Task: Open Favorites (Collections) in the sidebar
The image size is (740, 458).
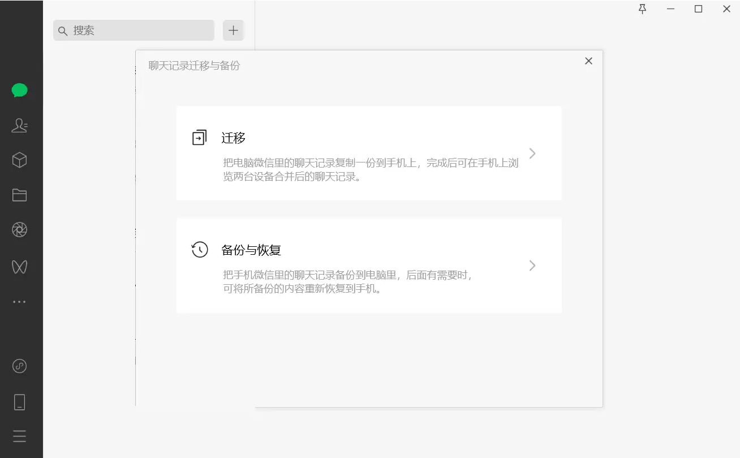Action: 19,160
